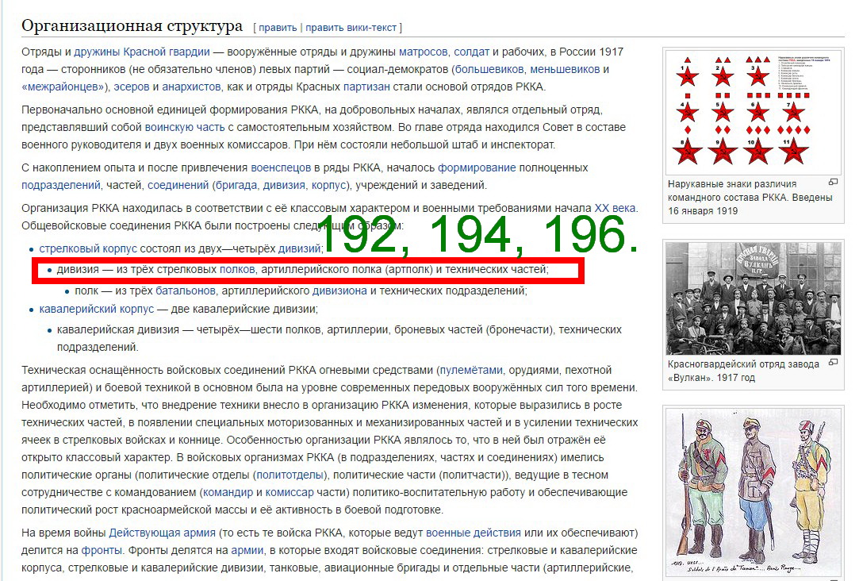Follow the «армии» link
Image resolution: width=859 pixels, height=581 pixels.
tap(247, 551)
